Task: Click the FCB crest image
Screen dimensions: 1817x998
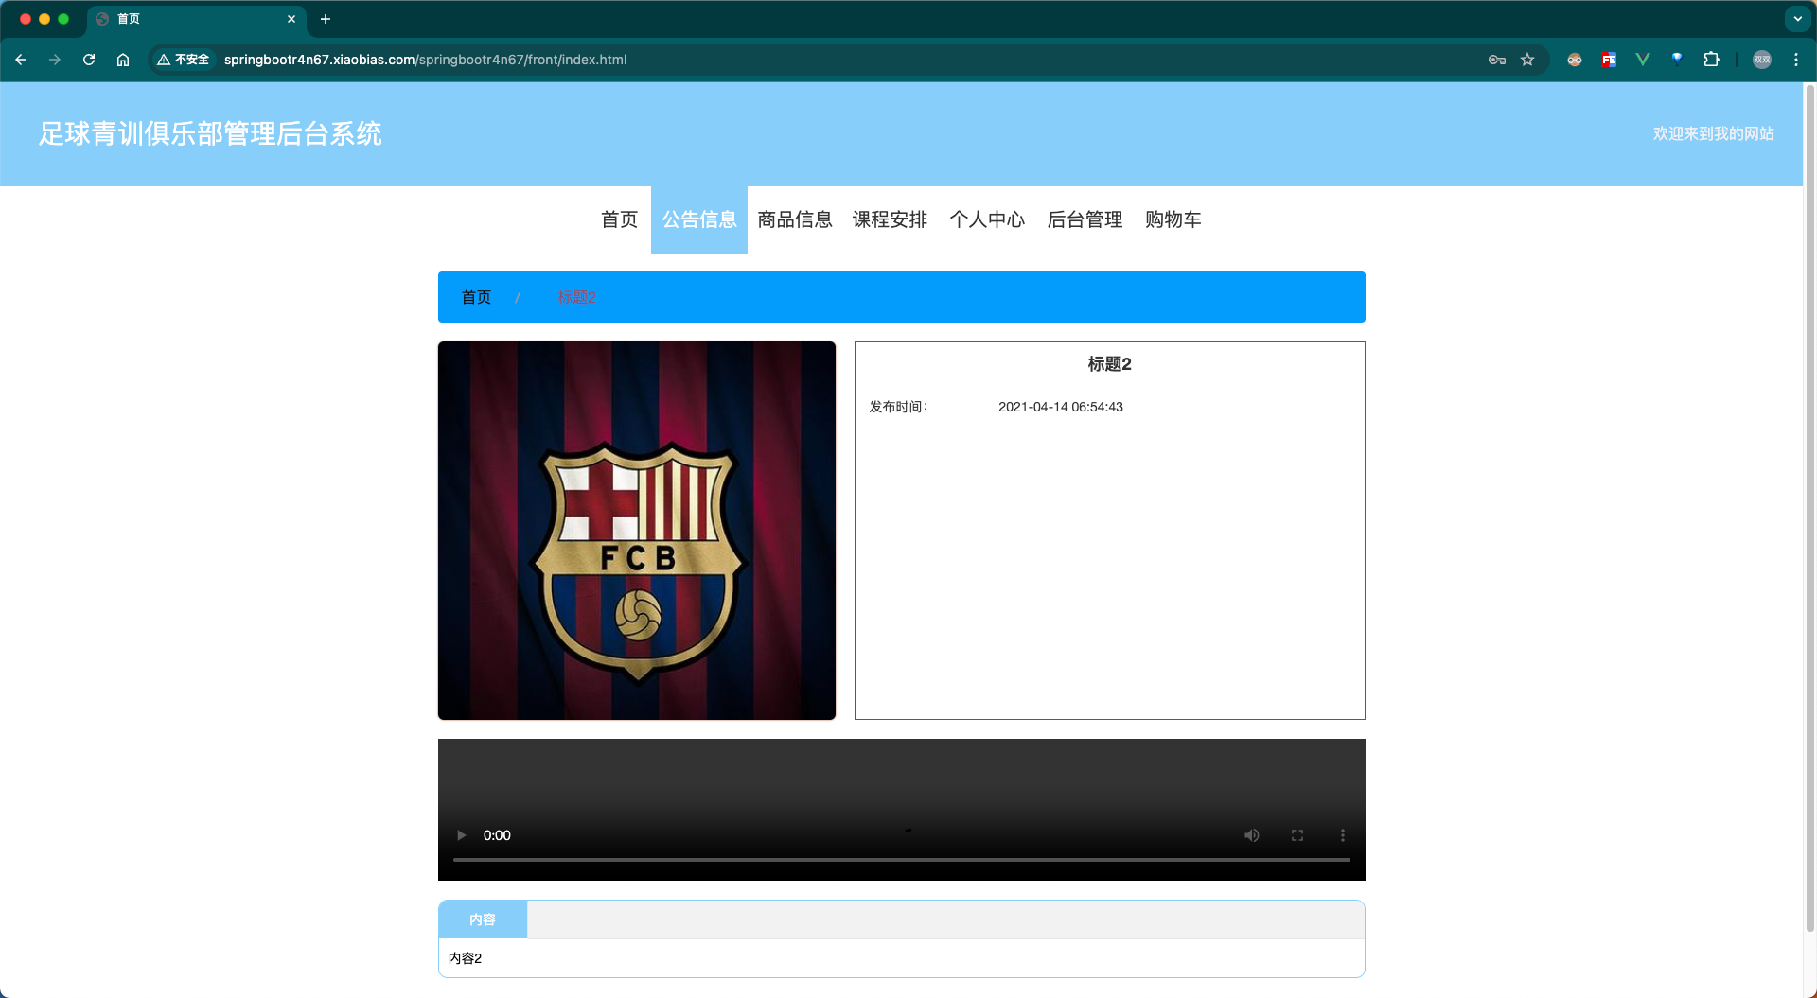Action: click(637, 531)
